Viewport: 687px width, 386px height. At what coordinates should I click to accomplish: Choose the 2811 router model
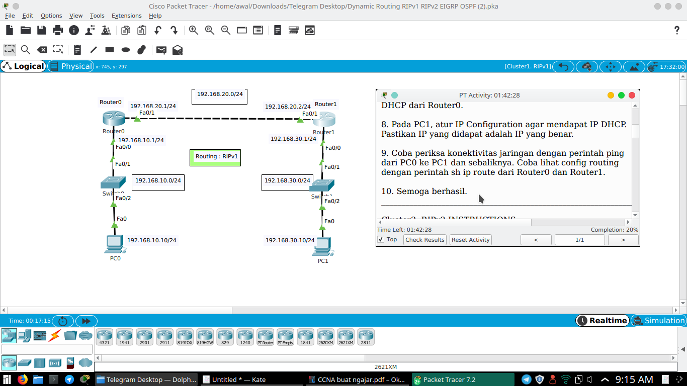click(x=366, y=337)
